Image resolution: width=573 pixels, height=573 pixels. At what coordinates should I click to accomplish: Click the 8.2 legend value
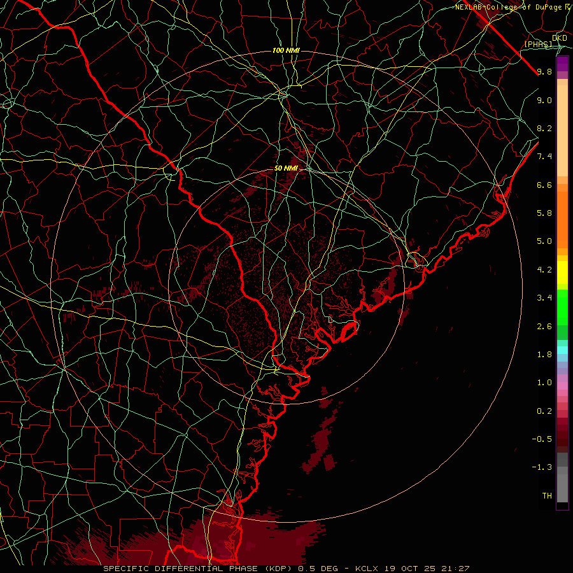544,128
